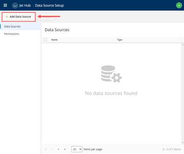This screenshot has width=184, height=154.
Task: Open the green user avatar menu
Action: click(x=179, y=5)
